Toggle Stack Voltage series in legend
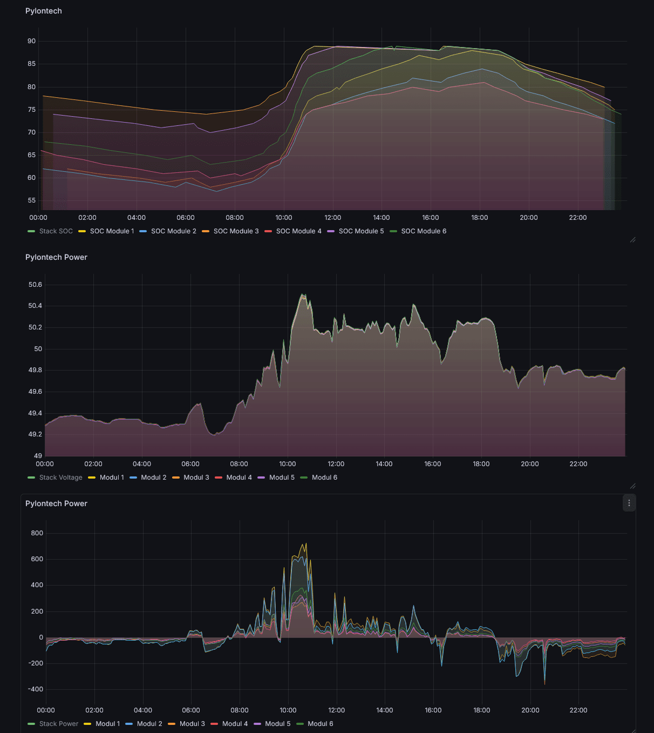 coord(60,478)
